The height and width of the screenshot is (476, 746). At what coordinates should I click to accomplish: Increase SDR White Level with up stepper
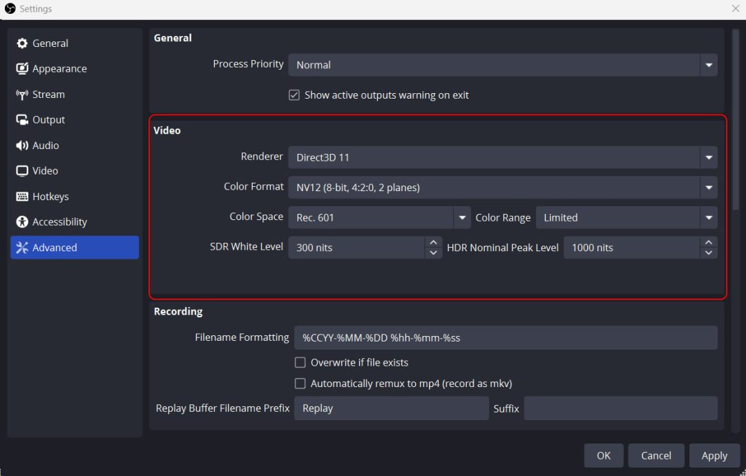click(433, 243)
